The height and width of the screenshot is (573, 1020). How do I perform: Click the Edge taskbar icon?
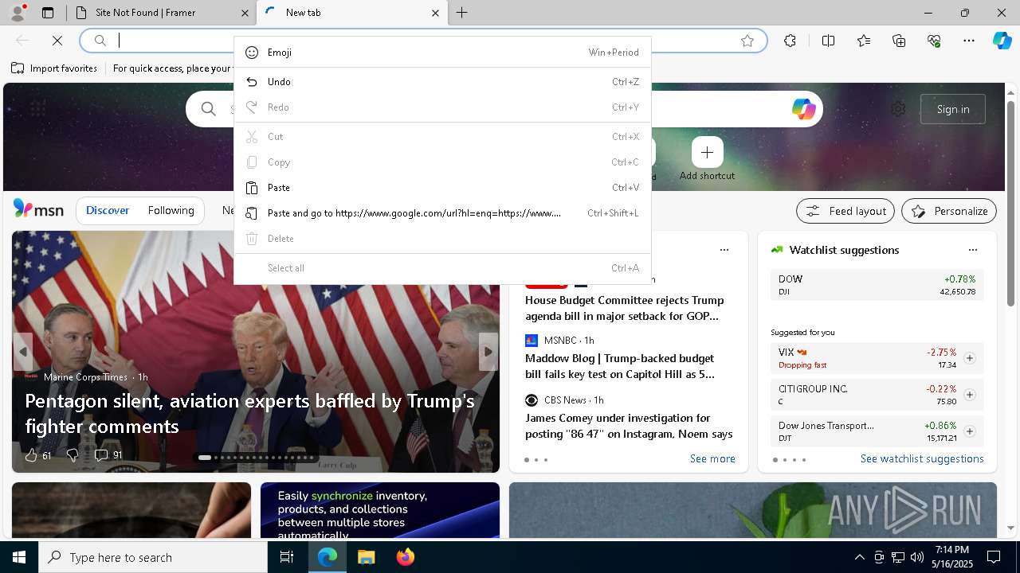click(x=328, y=557)
